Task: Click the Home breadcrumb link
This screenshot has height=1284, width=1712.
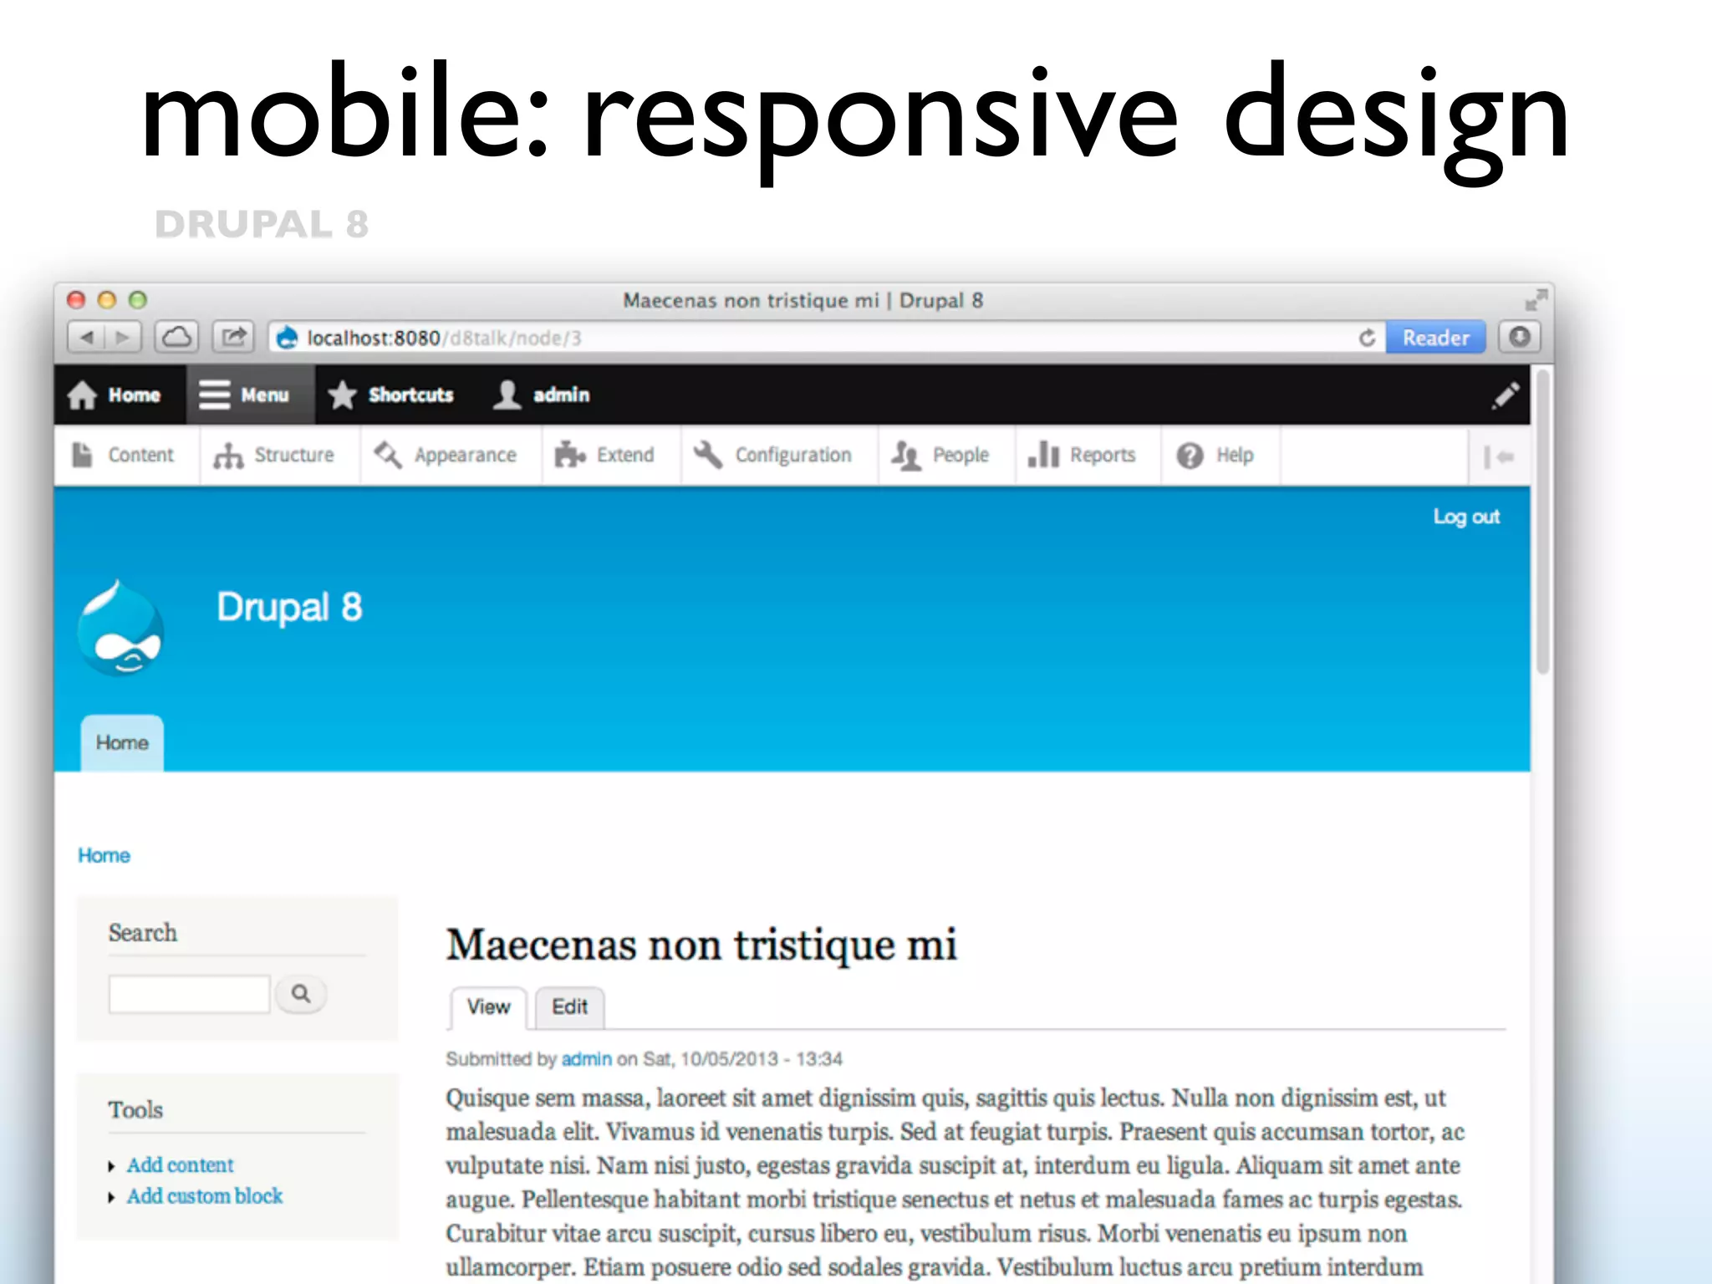Action: point(104,855)
